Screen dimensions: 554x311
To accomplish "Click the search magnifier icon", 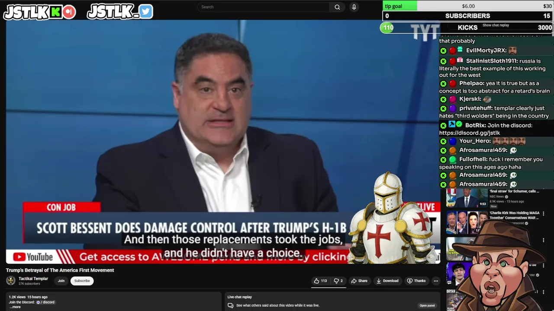I will coord(337,7).
